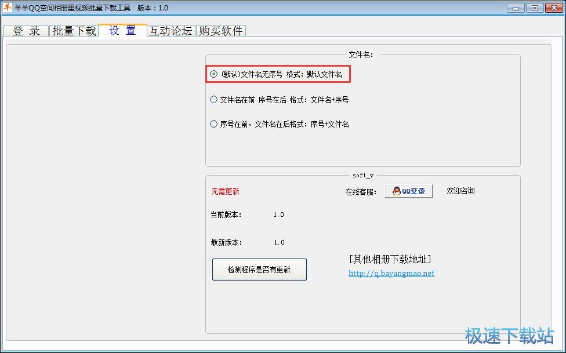Switch to the 互动论坛 tab
Viewport: 566px width, 353px height.
[x=170, y=31]
